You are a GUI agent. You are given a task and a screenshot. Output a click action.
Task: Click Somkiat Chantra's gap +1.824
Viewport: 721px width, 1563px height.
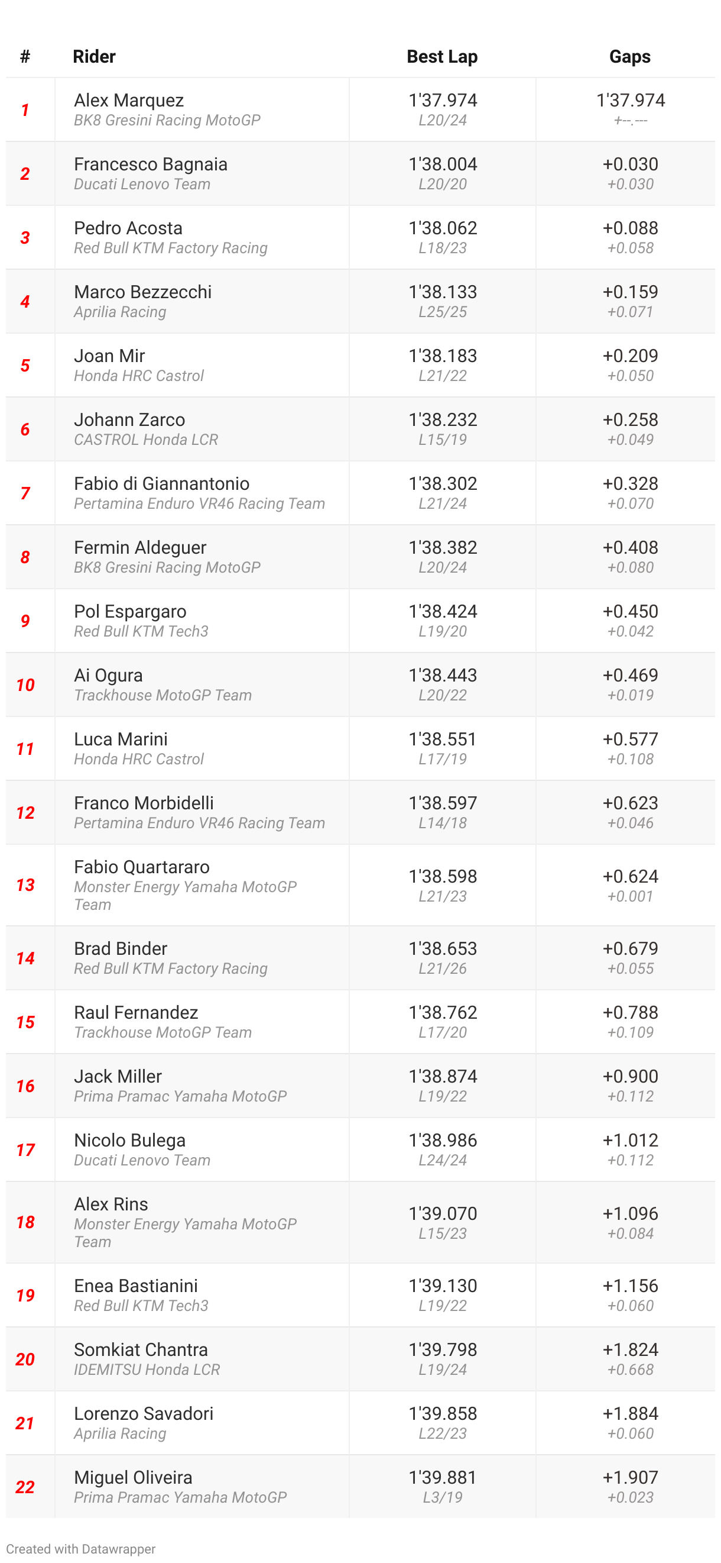630,1349
